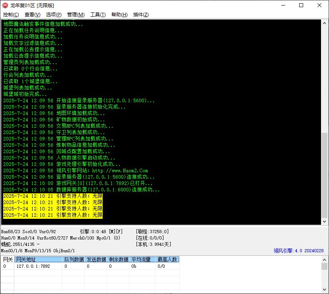329x294 pixels.
Task: Click the 城堡城初始完成 log line
Action: pos(25,94)
